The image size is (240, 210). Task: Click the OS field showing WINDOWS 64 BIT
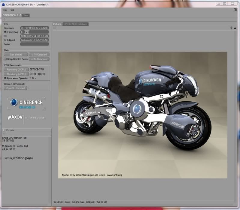click(35, 36)
